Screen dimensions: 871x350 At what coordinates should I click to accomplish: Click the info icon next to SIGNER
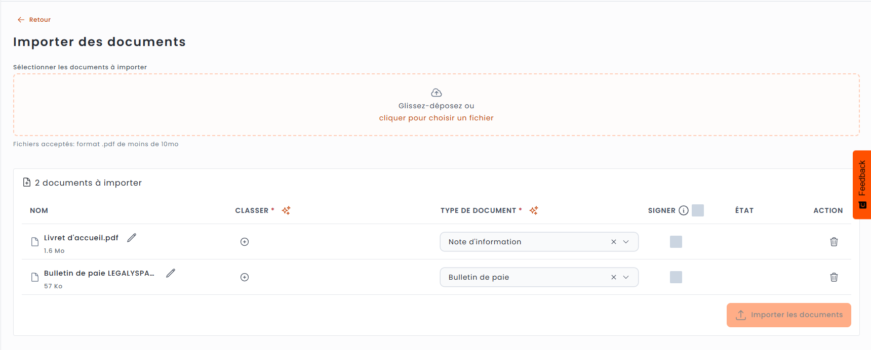tap(684, 210)
